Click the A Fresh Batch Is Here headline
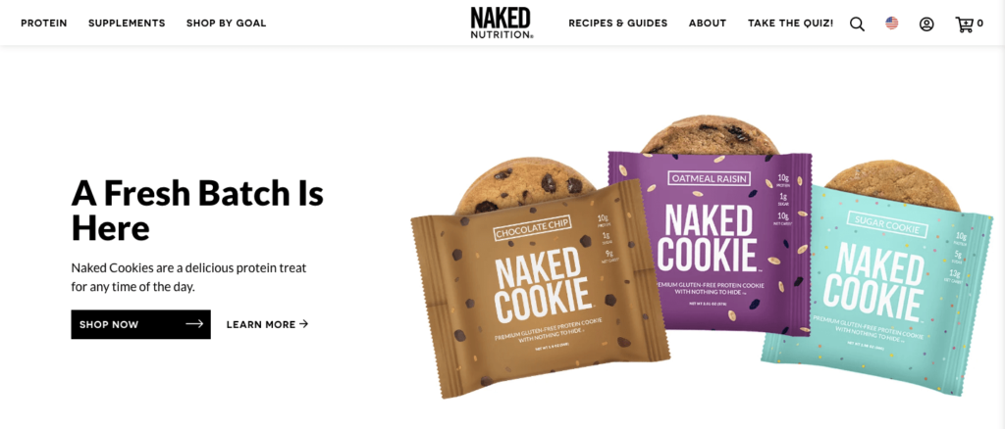Viewport: 1005px width, 429px height. coord(197,210)
